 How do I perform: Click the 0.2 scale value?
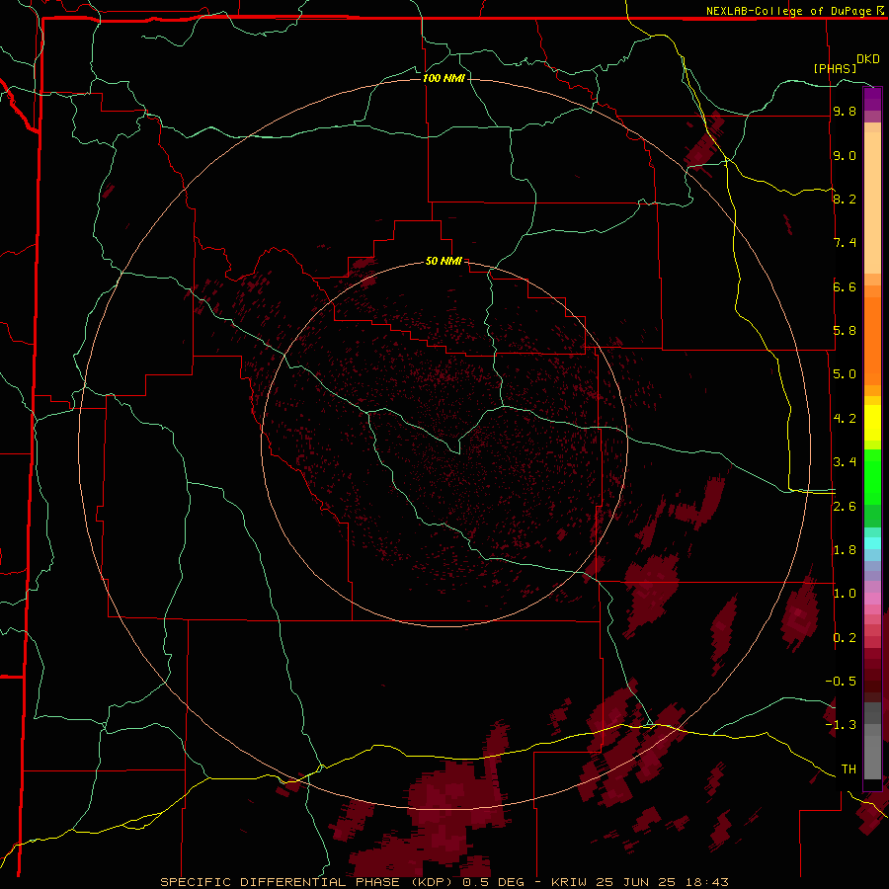click(x=845, y=638)
